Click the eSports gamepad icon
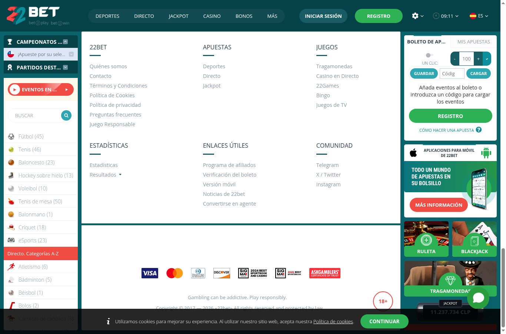Viewport: 506px width, 334px height. coord(11,240)
